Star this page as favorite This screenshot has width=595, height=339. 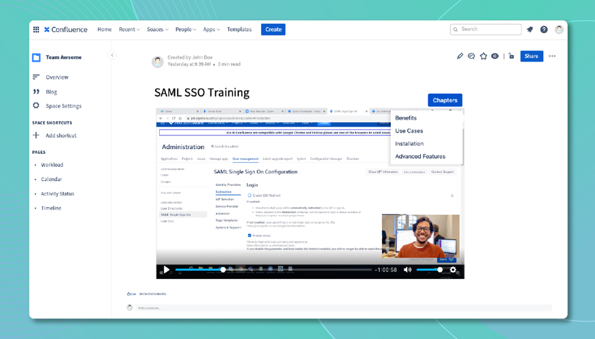tap(484, 56)
